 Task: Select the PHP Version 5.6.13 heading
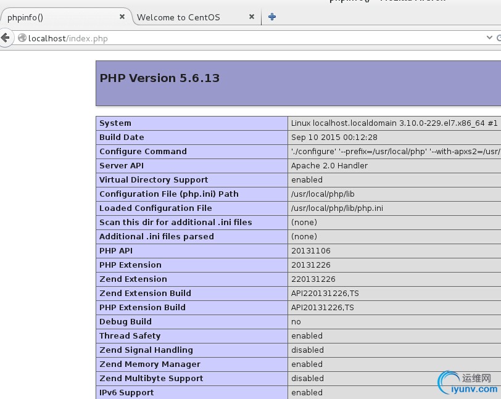coord(159,78)
